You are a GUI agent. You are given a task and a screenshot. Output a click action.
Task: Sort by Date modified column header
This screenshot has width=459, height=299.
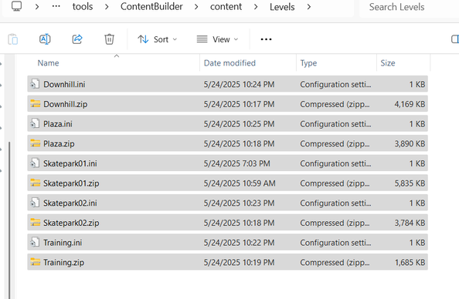point(229,62)
